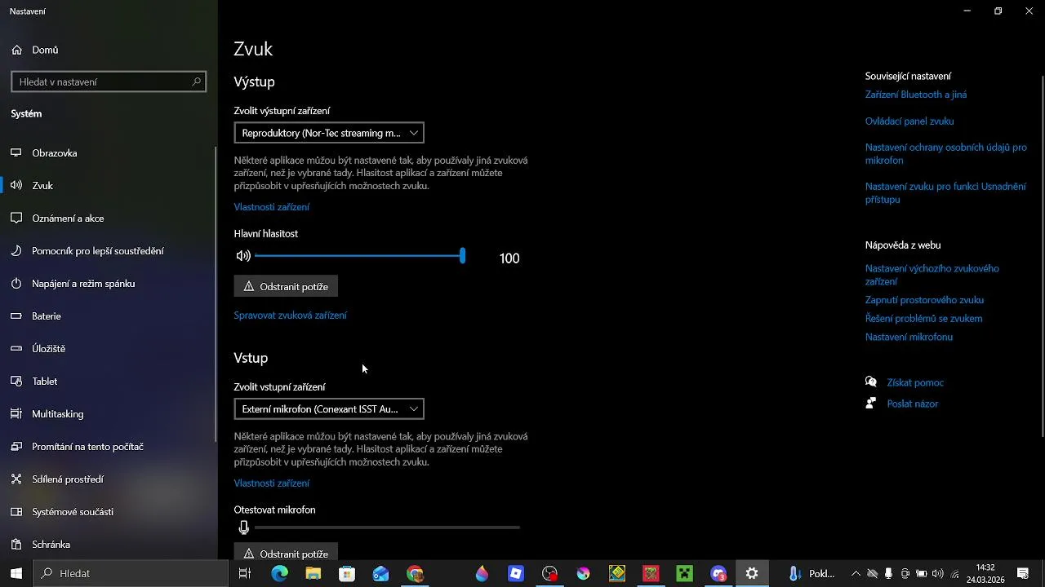Image resolution: width=1045 pixels, height=587 pixels.
Task: Open the Mail app on taskbar
Action: (x=381, y=574)
